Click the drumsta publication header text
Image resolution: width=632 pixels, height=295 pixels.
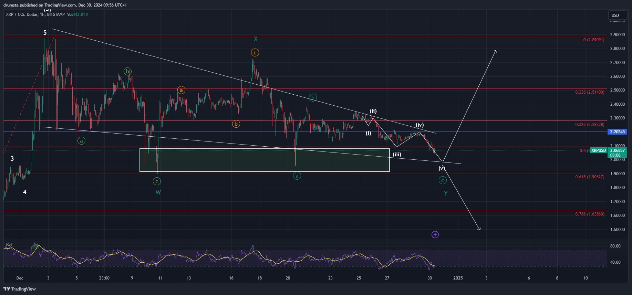(x=65, y=5)
